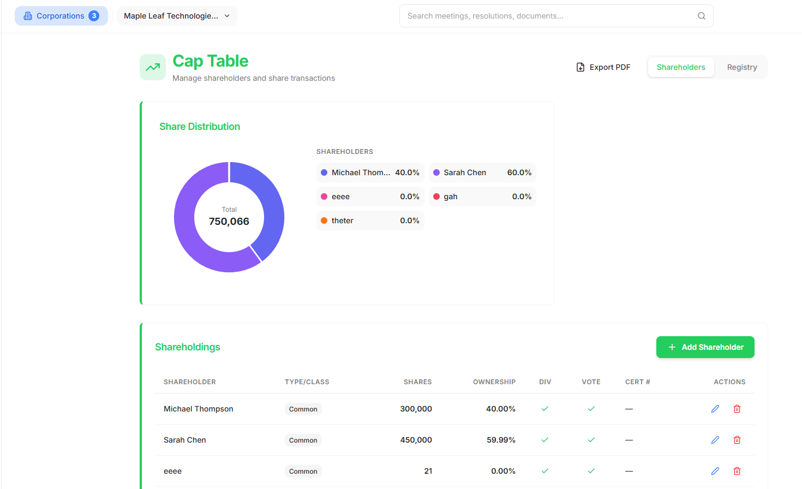Focus the search meetings and documents field
Image resolution: width=802 pixels, height=489 pixels.
coord(556,16)
